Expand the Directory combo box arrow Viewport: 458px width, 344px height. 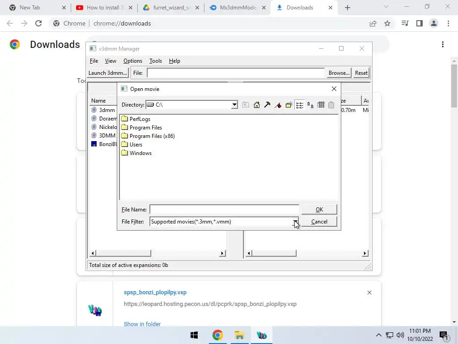click(x=234, y=105)
